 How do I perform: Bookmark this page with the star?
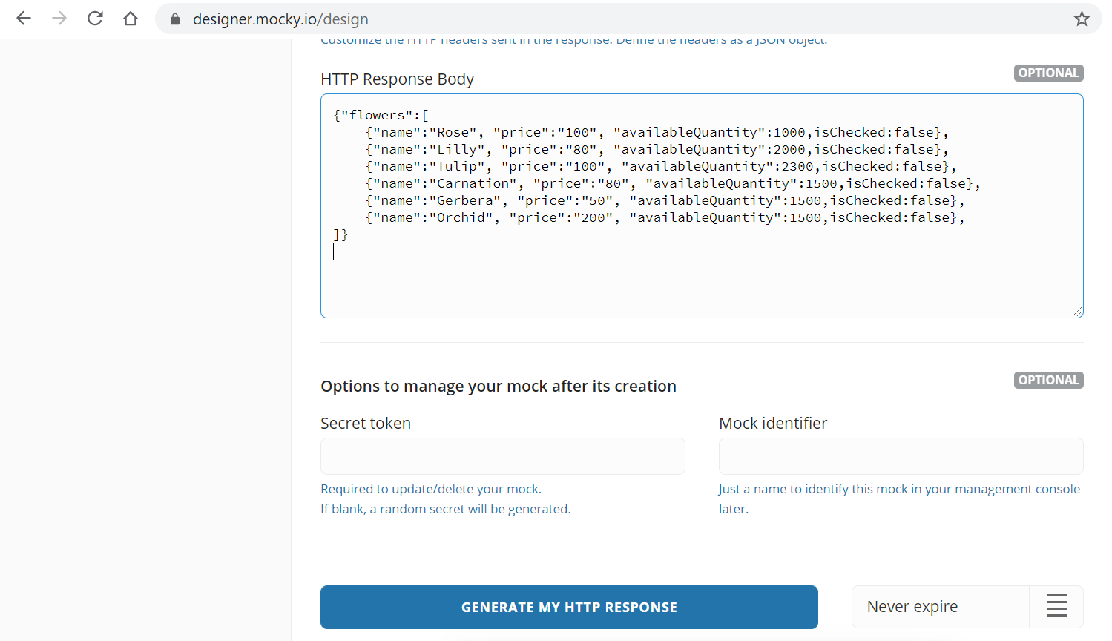[x=1082, y=19]
